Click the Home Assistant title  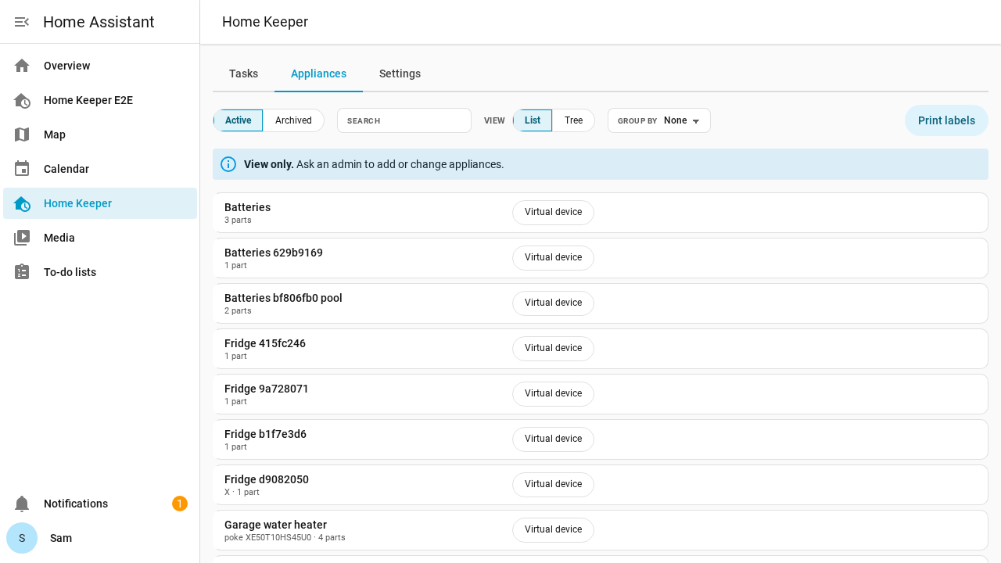[x=99, y=22]
